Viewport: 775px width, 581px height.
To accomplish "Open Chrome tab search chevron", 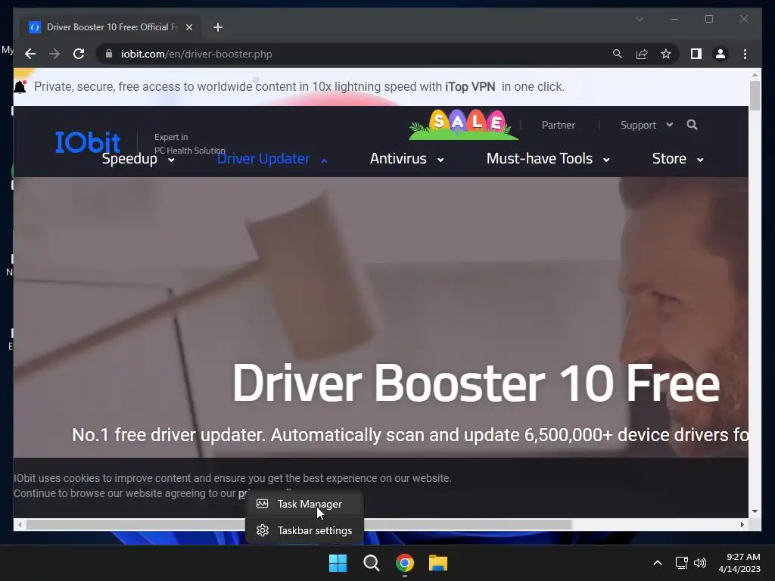I will point(639,19).
